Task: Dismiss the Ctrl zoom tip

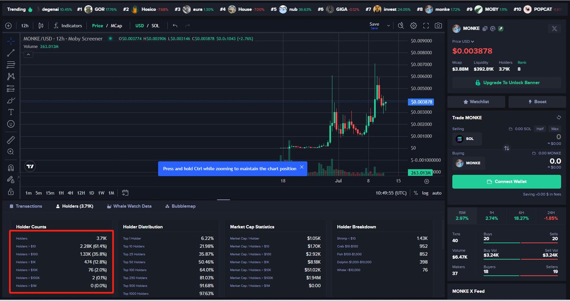Action: pyautogui.click(x=302, y=168)
